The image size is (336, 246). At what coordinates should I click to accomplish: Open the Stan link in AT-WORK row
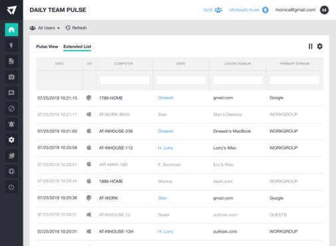pyautogui.click(x=162, y=198)
